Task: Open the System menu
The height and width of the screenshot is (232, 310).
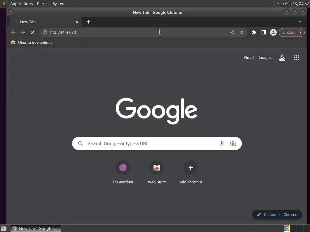Action: (x=59, y=4)
